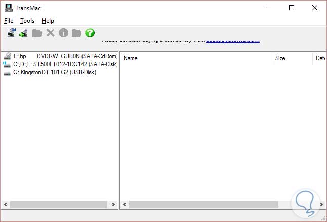Click the file list horizontal scrollbar thumb
Viewport: 327px width, 222px height.
[x=203, y=204]
